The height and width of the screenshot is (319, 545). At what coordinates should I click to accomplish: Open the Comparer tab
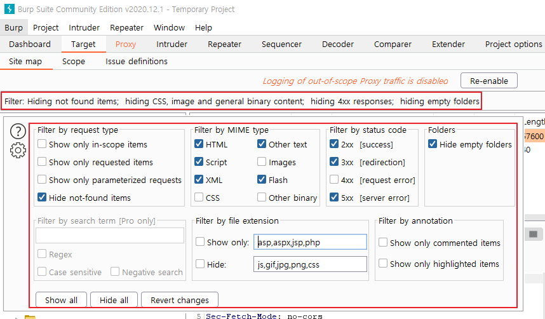point(393,44)
